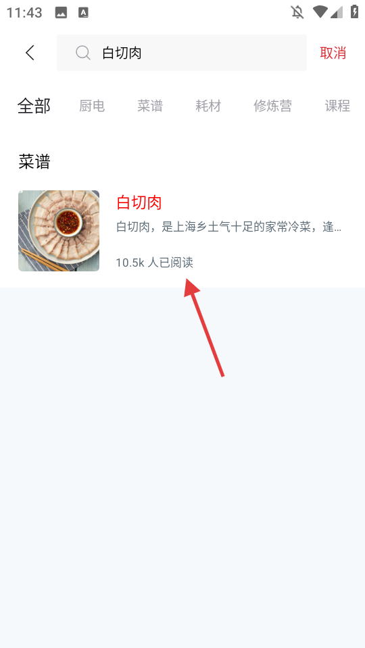Tap the back arrow icon
The image size is (365, 648).
click(x=30, y=53)
